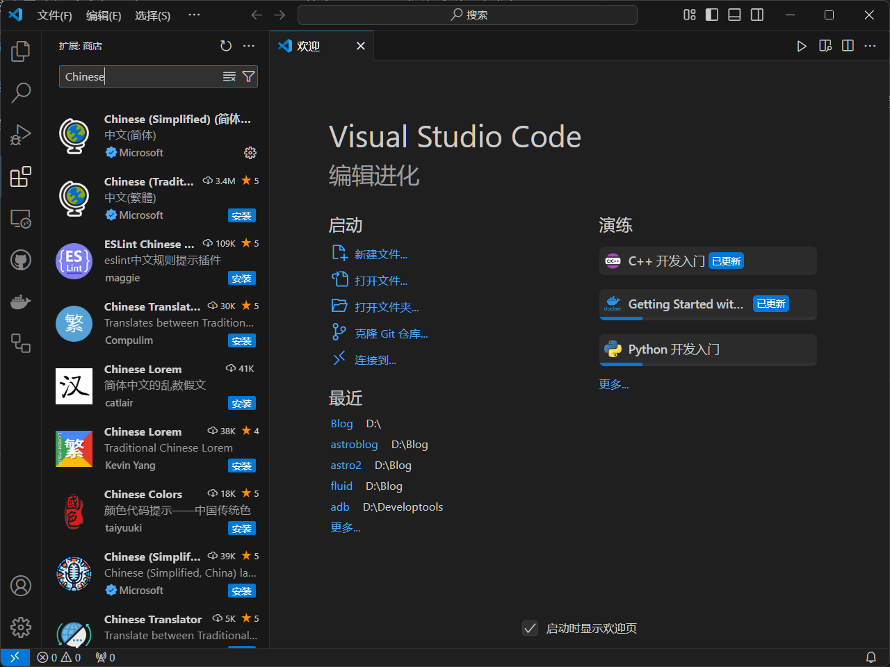Show more walkthroughs under 演练
This screenshot has width=890, height=667.
(614, 384)
